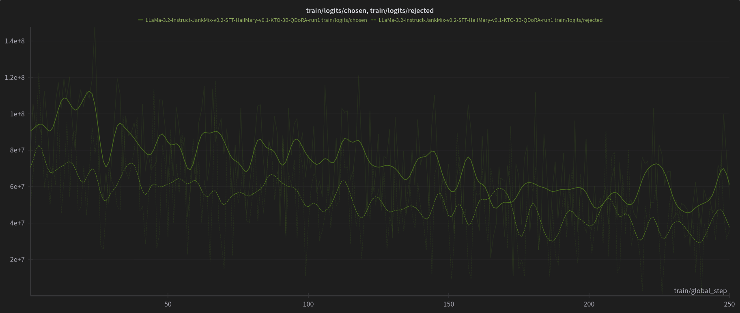This screenshot has height=313, width=740.
Task: Click the x-axis tick label 150
Action: point(449,304)
